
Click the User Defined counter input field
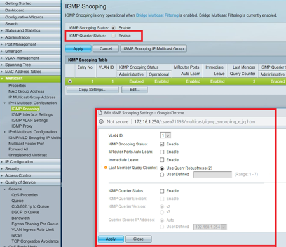[212, 175]
